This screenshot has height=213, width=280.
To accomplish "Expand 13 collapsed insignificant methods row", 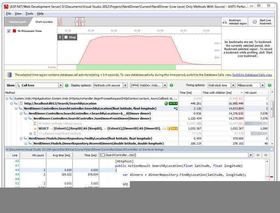I will (30, 133).
